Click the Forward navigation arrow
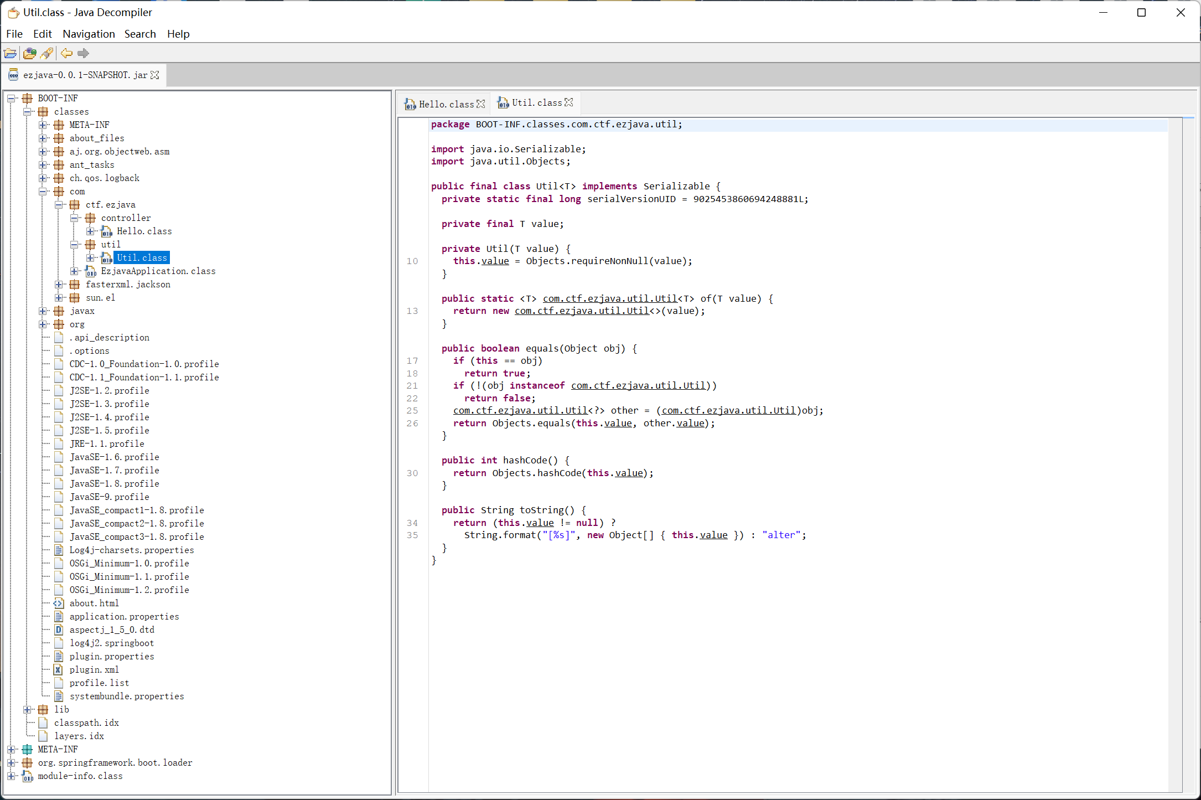The image size is (1201, 800). (x=83, y=53)
